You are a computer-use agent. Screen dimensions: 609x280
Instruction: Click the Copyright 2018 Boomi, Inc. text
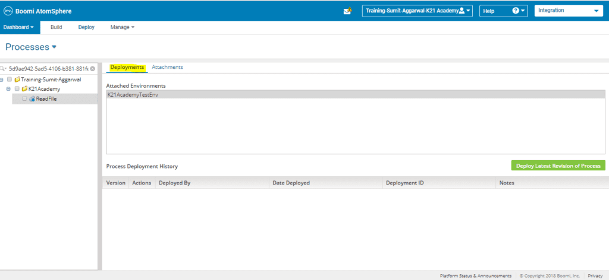point(550,276)
